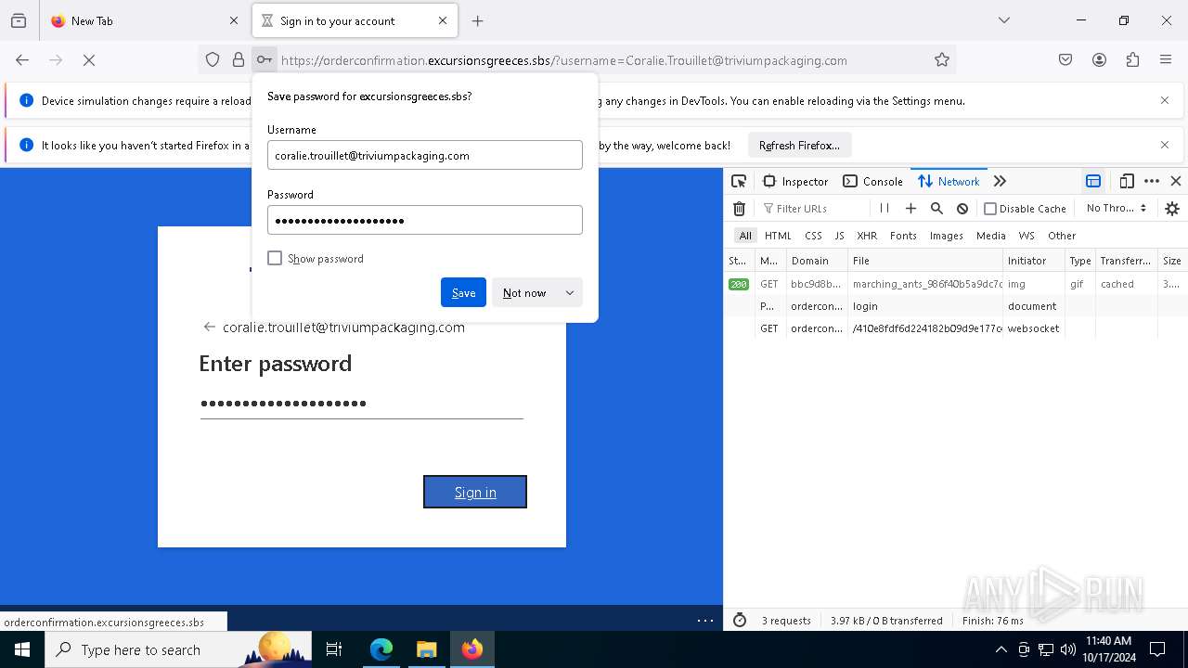
Task: Click the Not now button
Action: click(524, 292)
